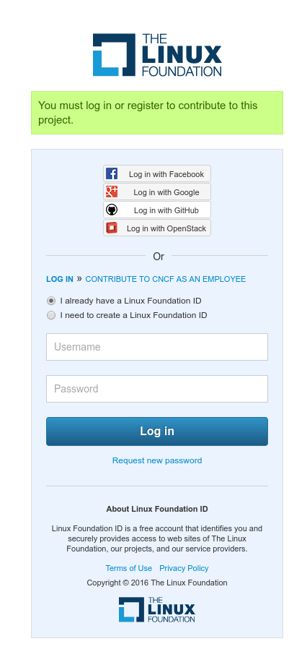The width and height of the screenshot is (307, 670).
Task: Open the Privacy Policy link
Action: (184, 568)
